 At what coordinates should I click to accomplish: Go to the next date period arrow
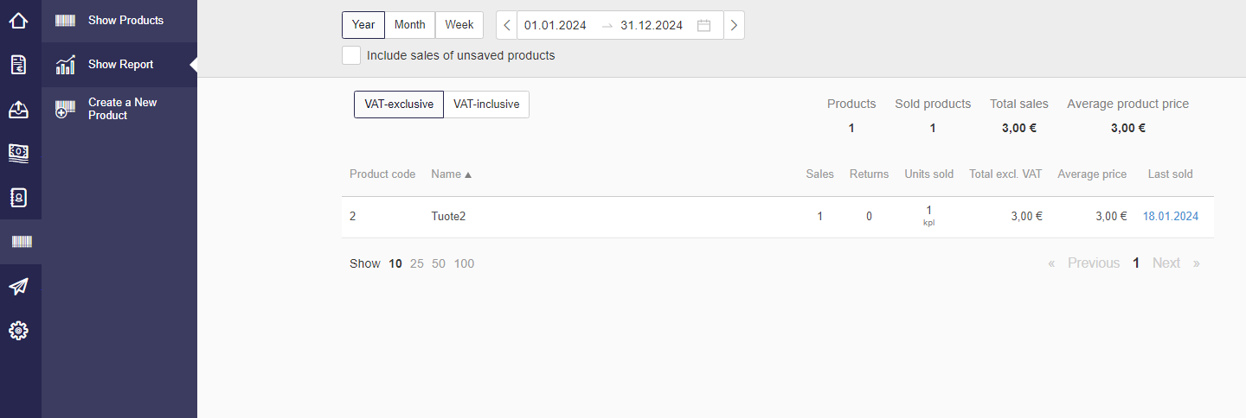click(x=734, y=25)
